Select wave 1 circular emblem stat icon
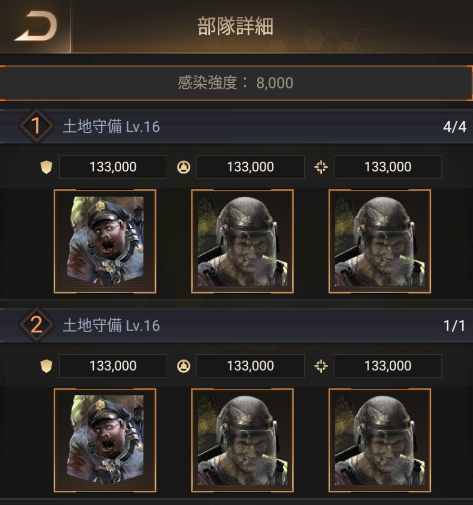The height and width of the screenshot is (505, 473). tap(184, 167)
